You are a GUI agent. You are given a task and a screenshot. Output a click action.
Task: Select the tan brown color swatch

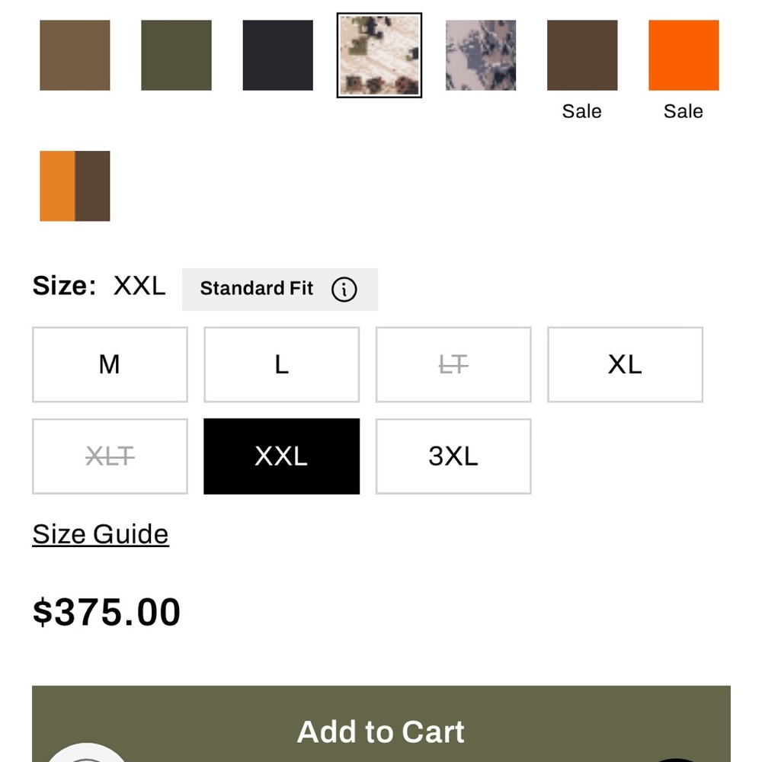pyautogui.click(x=75, y=56)
